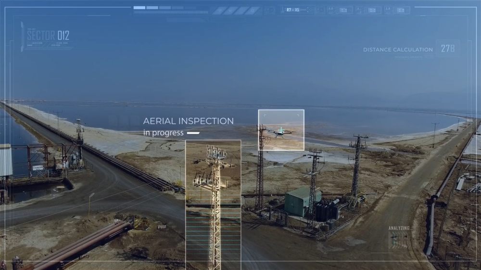Click the AERIAL INSPECTION title text
This screenshot has width=481, height=270.
pyautogui.click(x=188, y=121)
